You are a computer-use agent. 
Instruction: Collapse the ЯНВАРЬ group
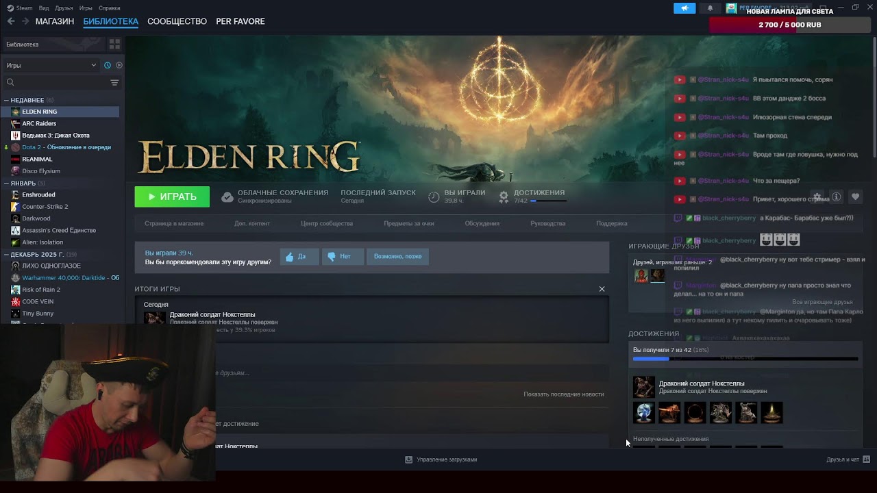(7, 184)
